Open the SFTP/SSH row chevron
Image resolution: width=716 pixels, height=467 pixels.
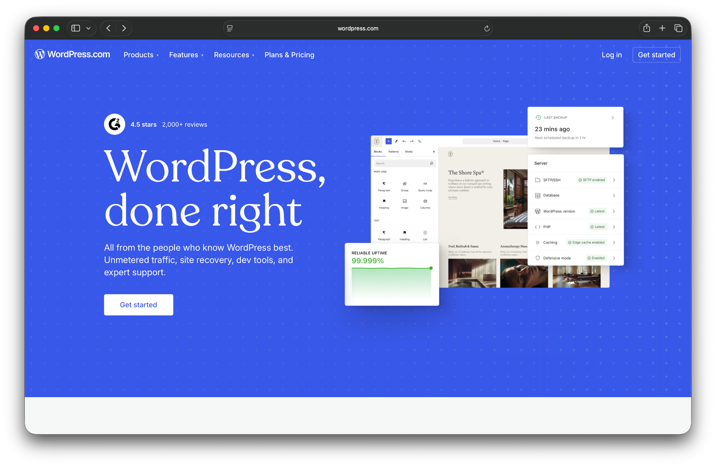click(614, 180)
